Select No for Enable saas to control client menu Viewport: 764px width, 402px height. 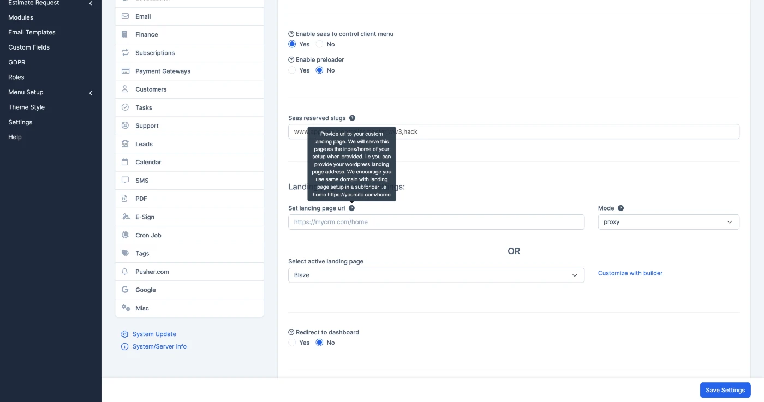point(319,44)
